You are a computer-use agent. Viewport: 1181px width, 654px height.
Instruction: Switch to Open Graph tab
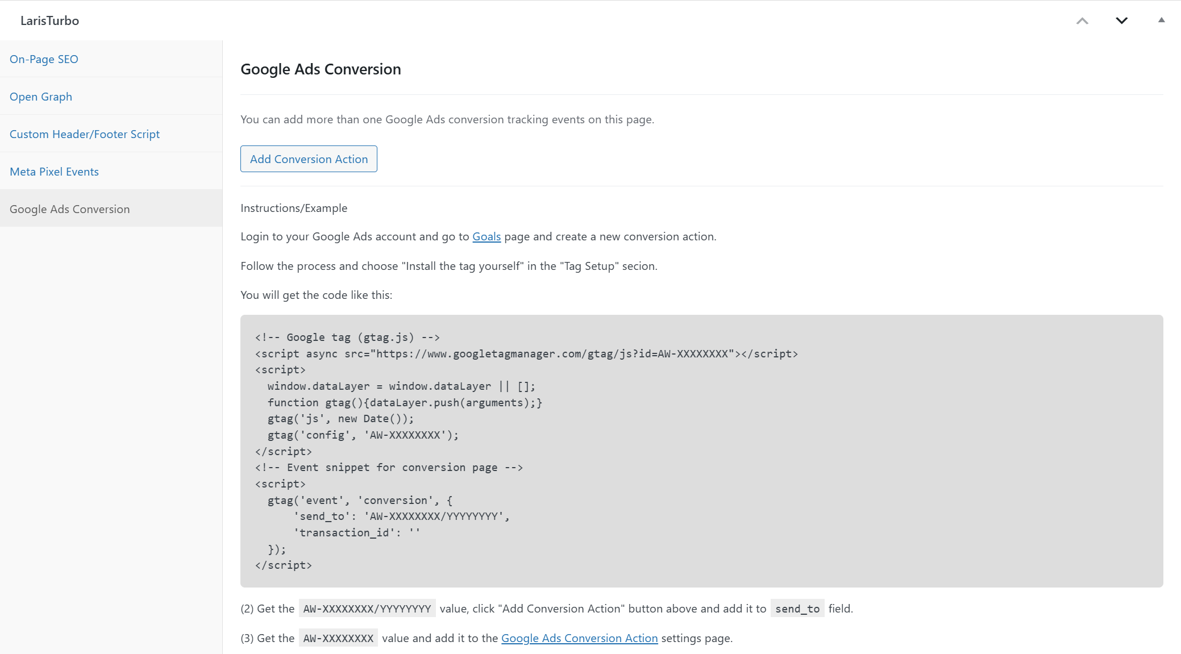(x=41, y=97)
